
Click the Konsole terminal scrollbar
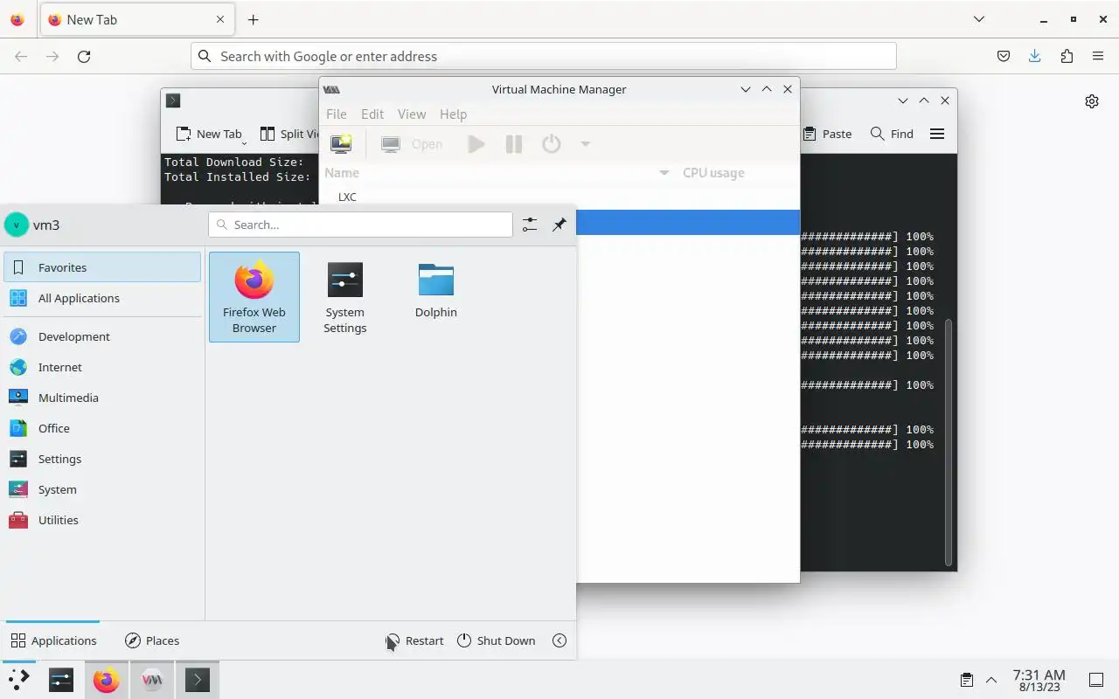tap(949, 441)
